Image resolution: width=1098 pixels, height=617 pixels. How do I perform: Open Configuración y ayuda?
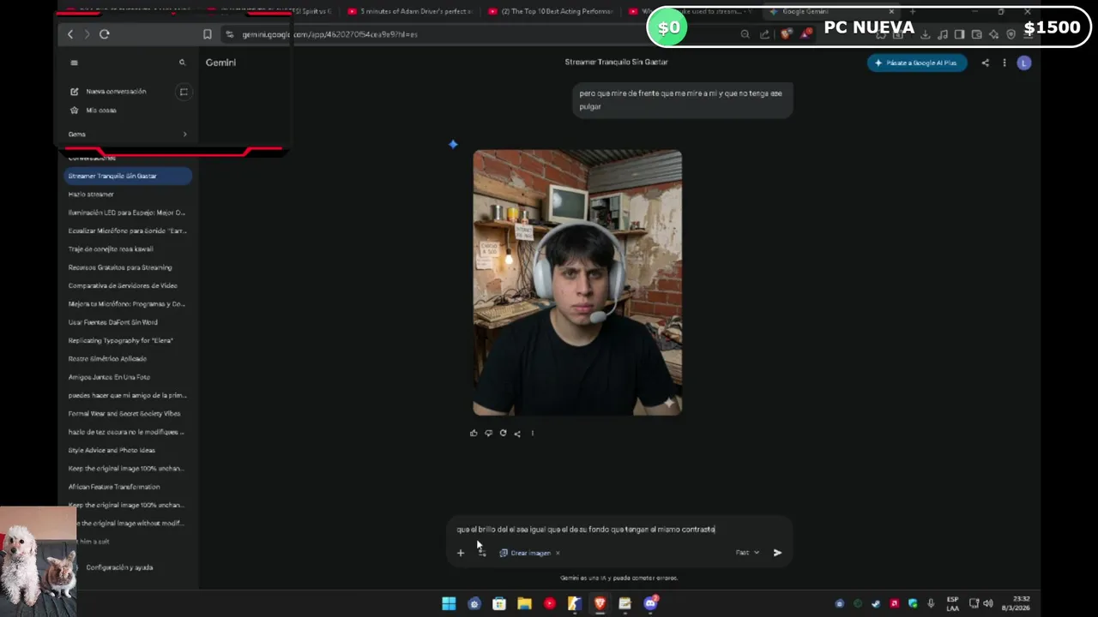pyautogui.click(x=119, y=567)
